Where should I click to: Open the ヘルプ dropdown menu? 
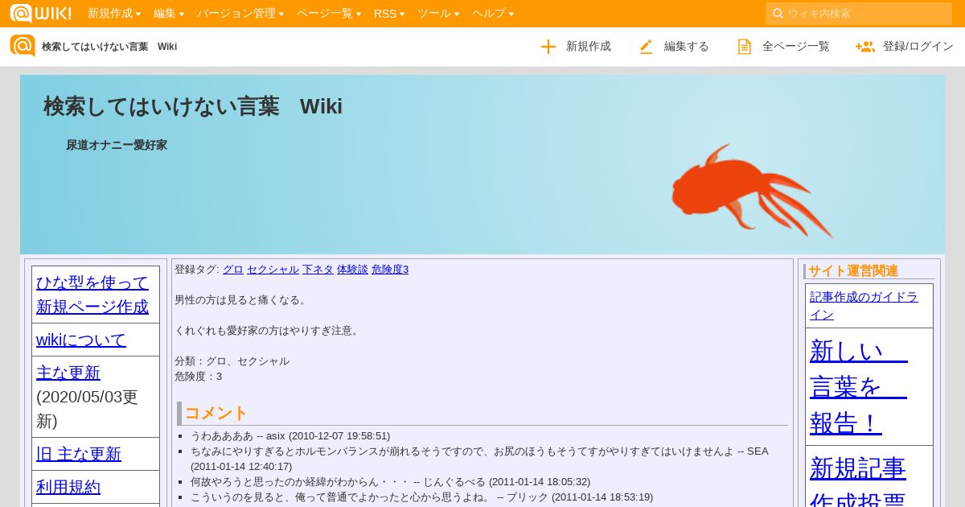click(x=493, y=13)
